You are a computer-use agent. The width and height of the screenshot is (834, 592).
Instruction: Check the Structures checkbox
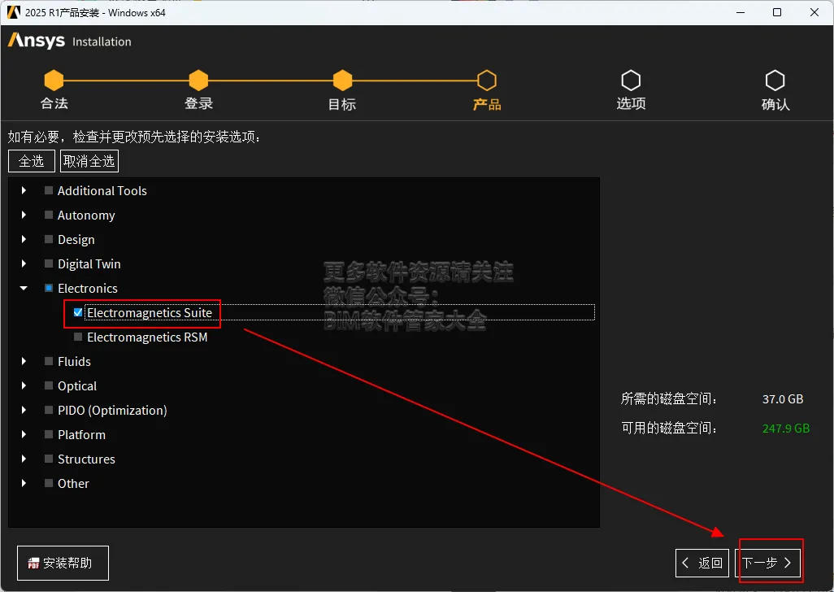pyautogui.click(x=49, y=459)
